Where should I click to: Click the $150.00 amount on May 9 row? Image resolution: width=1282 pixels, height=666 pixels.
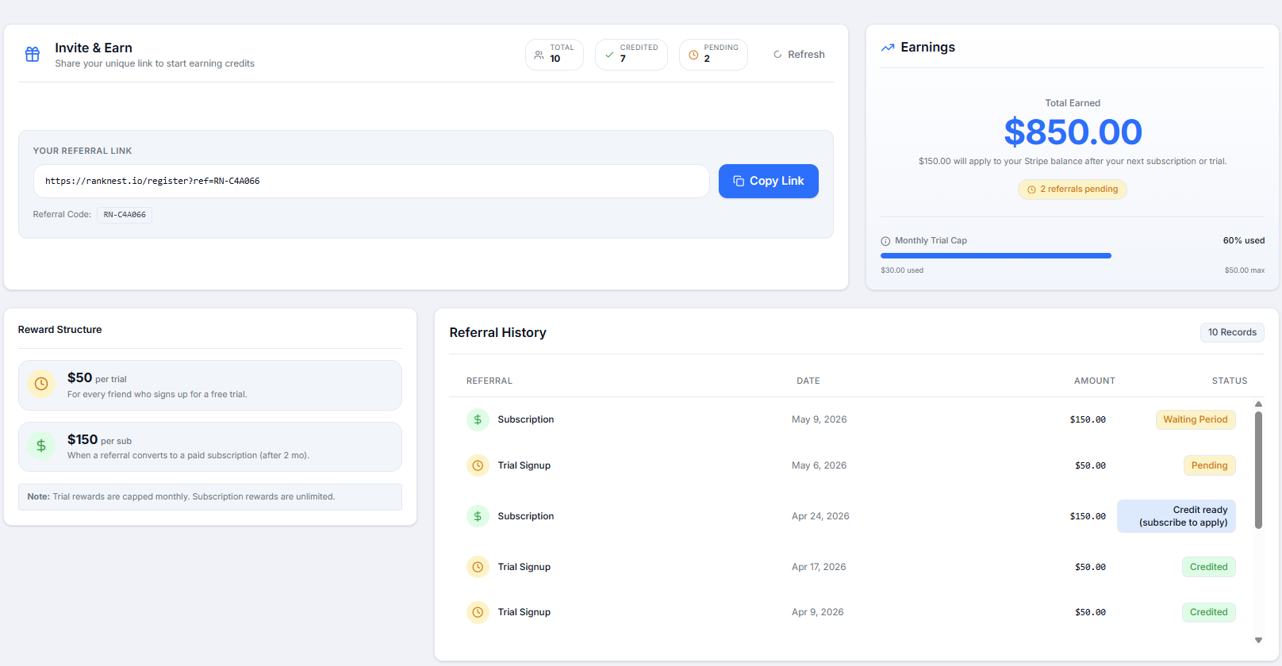click(1088, 419)
